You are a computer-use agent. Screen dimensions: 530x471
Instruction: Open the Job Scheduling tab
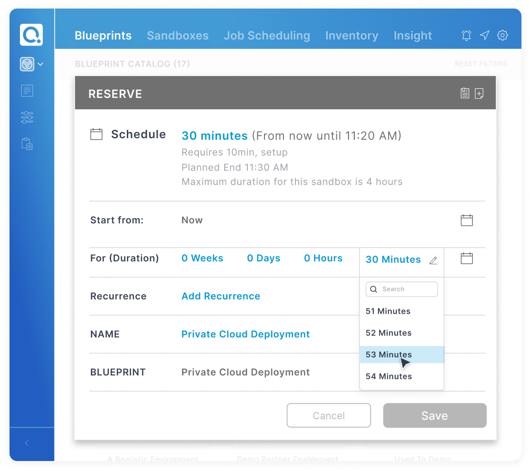[267, 36]
